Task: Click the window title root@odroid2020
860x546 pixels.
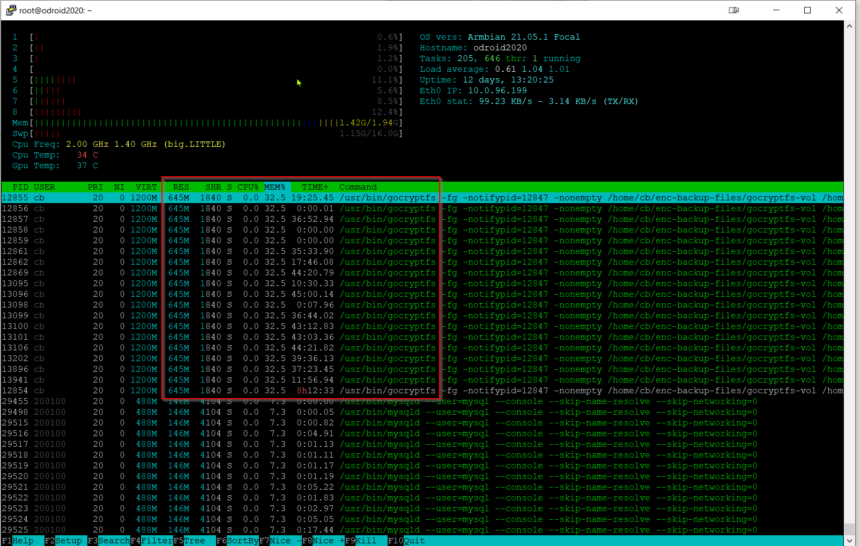Action: click(56, 10)
